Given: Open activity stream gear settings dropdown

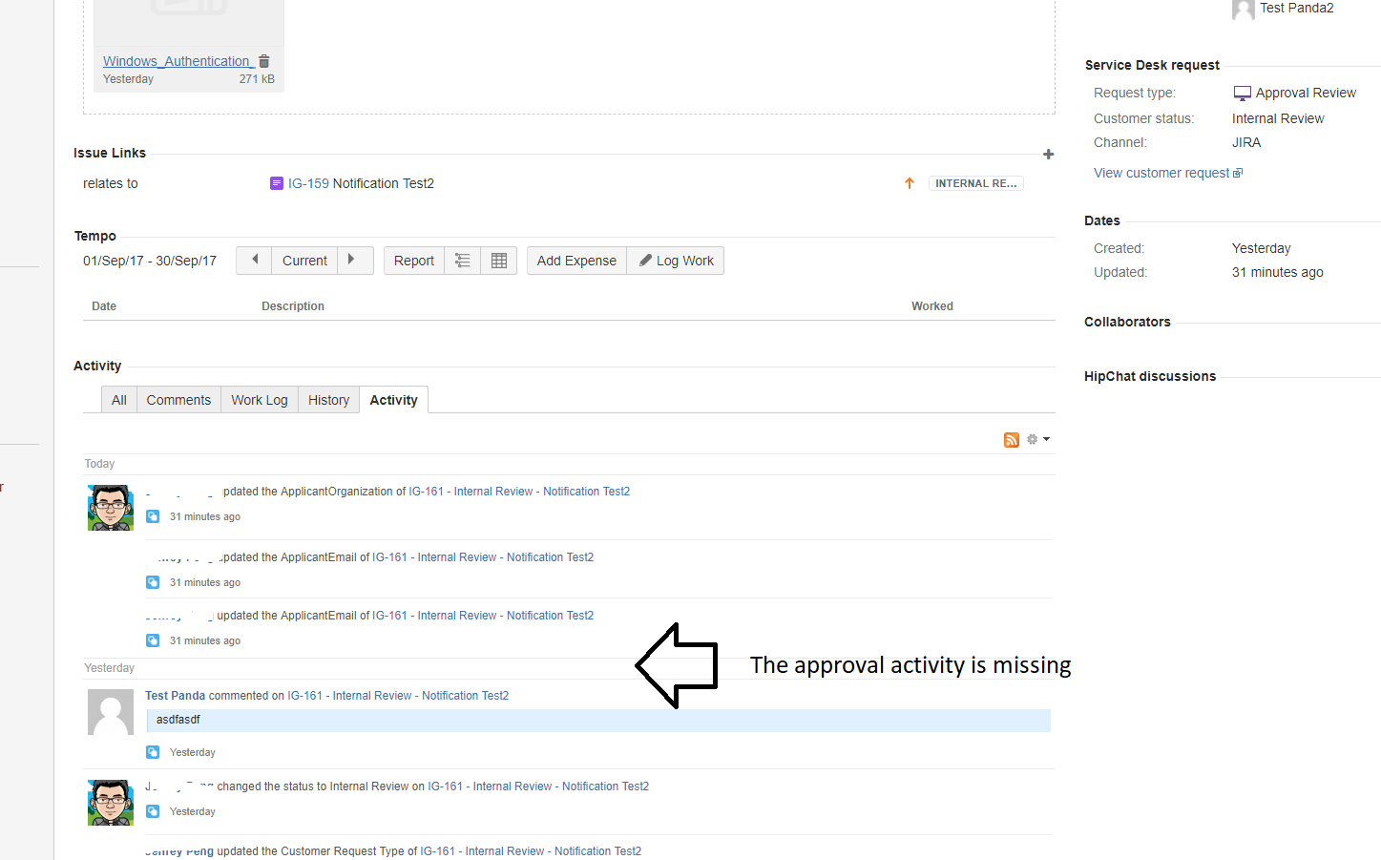Looking at the screenshot, I should [x=1037, y=439].
